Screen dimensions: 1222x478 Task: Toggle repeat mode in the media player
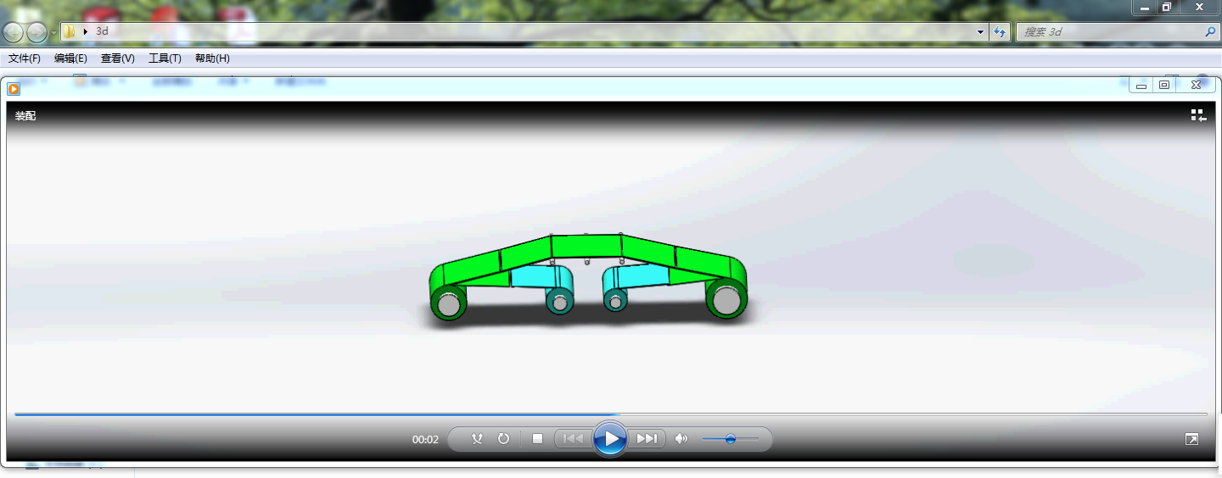click(503, 438)
